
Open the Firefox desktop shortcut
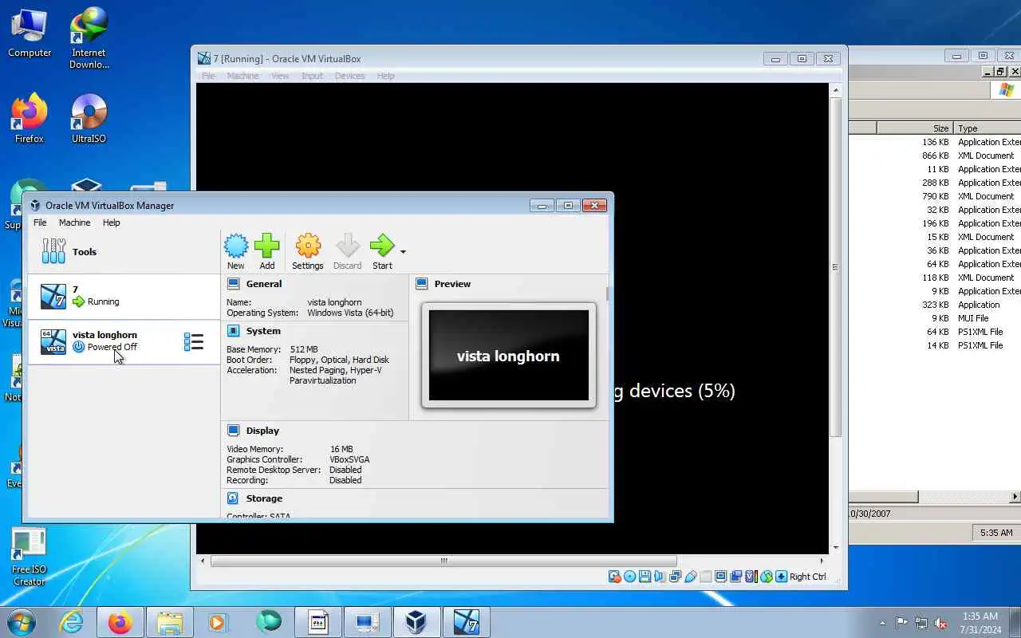pos(30,118)
